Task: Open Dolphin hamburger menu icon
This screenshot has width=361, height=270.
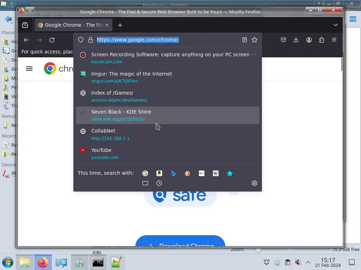Action: point(353,19)
